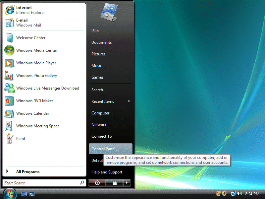
Task: Open Internet Explorer from the pinned list
Action: point(9,10)
